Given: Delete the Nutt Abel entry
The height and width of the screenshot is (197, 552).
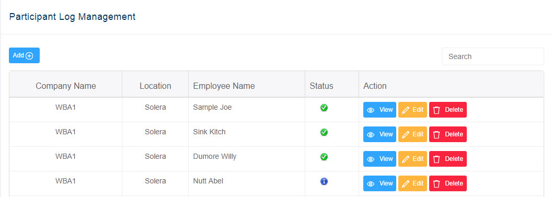Looking at the screenshot, I should click(448, 183).
